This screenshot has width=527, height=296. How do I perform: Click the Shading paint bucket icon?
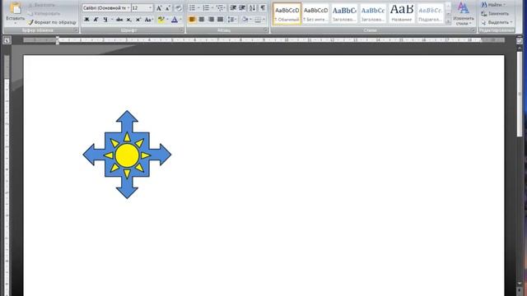click(x=245, y=20)
